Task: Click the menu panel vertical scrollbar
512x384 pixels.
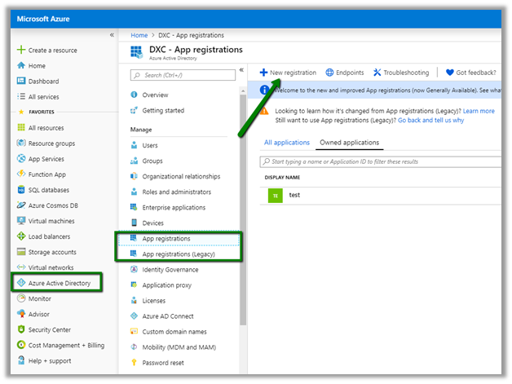Action: click(241, 204)
